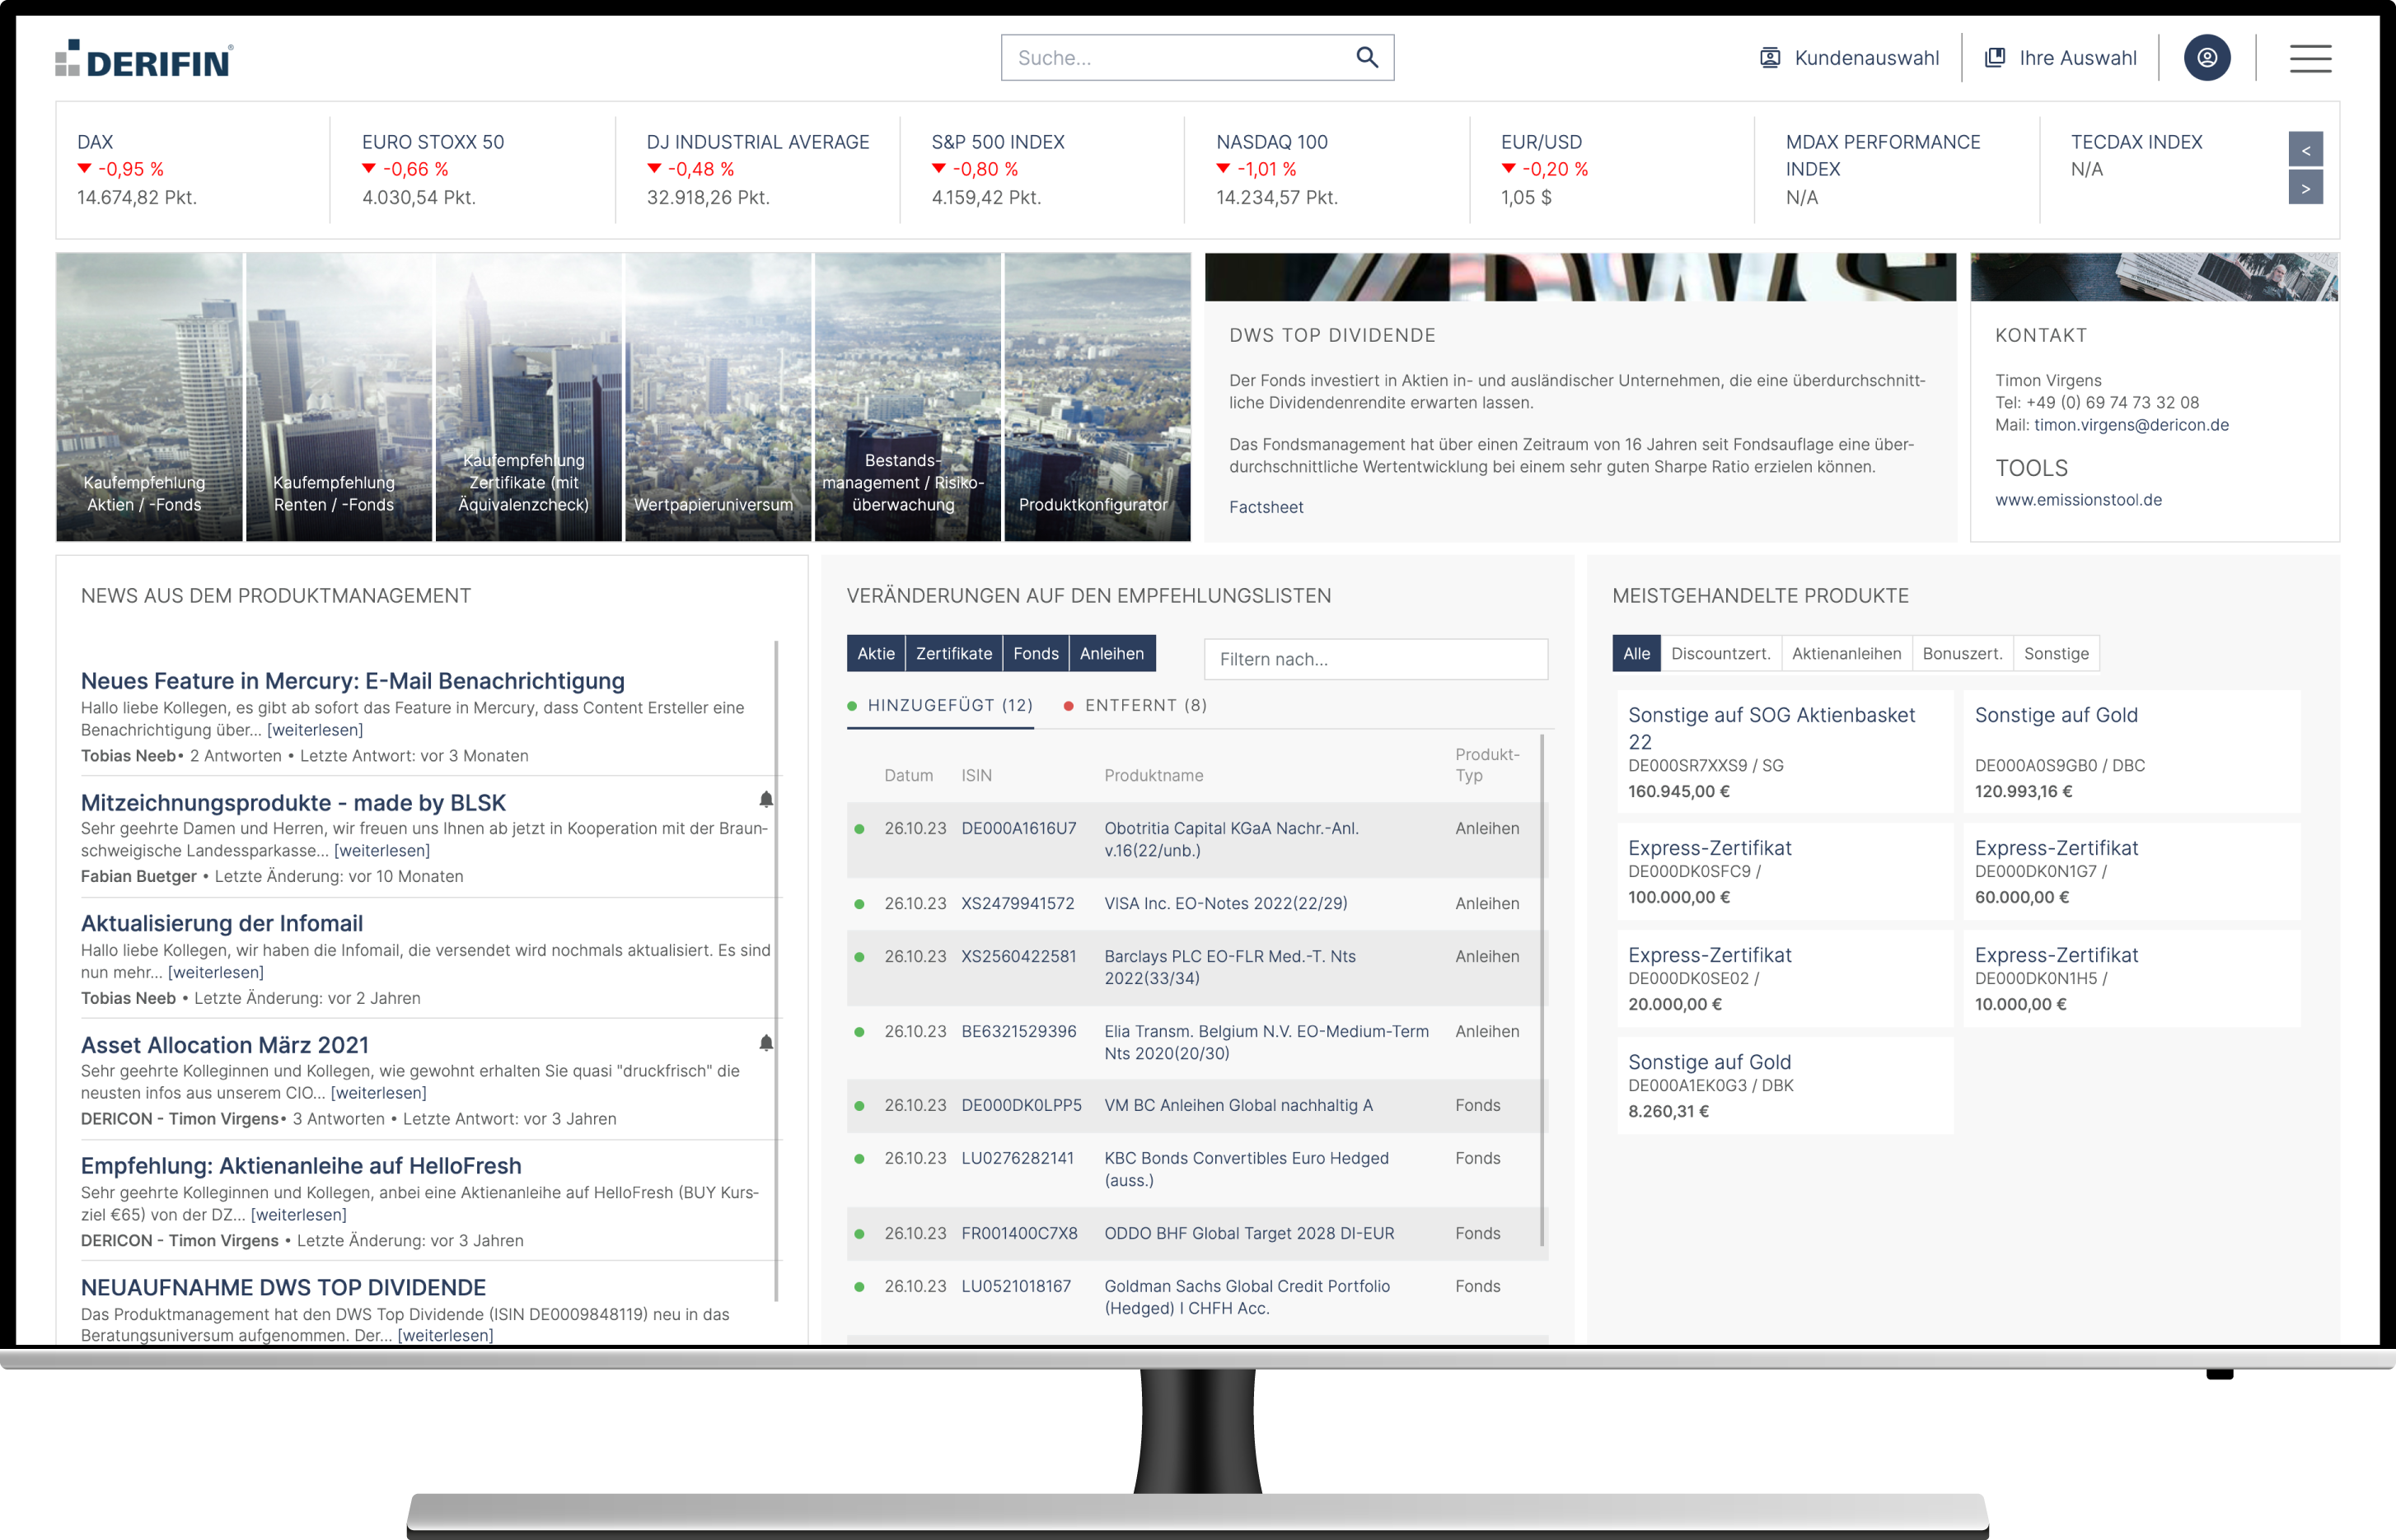Open Neues Feature in Mercury news
Screen dimensions: 2396x1540
tap(352, 681)
